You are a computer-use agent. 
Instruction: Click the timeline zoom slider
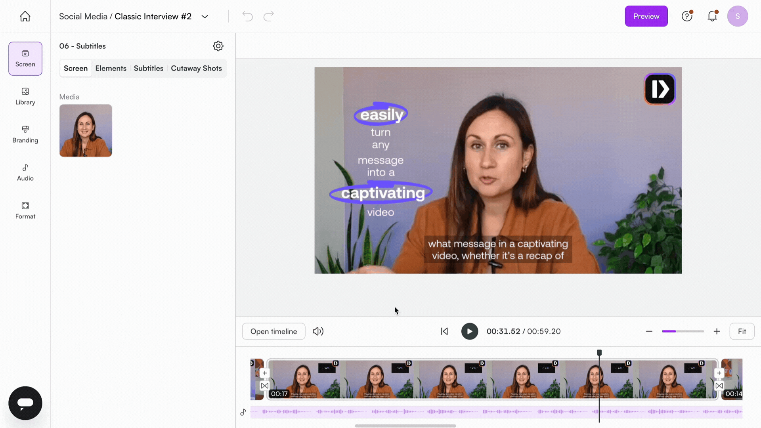coord(683,331)
